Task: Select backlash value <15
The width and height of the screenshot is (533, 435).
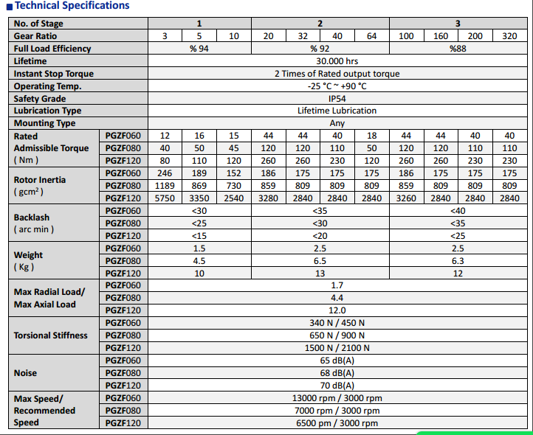Action: tap(199, 236)
